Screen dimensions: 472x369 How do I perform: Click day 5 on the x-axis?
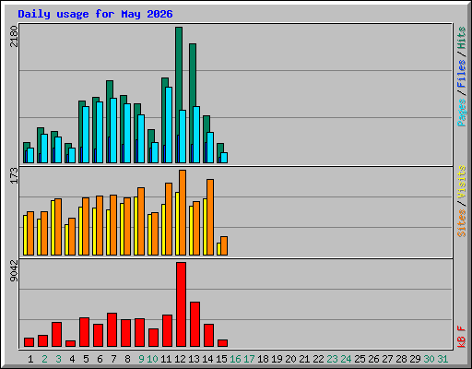(x=86, y=359)
